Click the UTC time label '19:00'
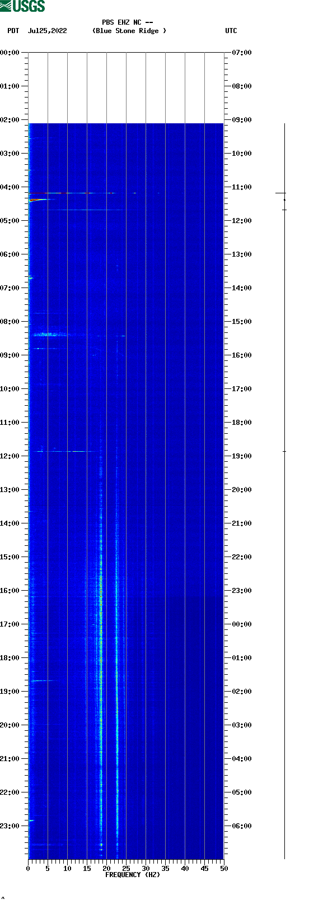This screenshot has height=904, width=309. (x=242, y=456)
